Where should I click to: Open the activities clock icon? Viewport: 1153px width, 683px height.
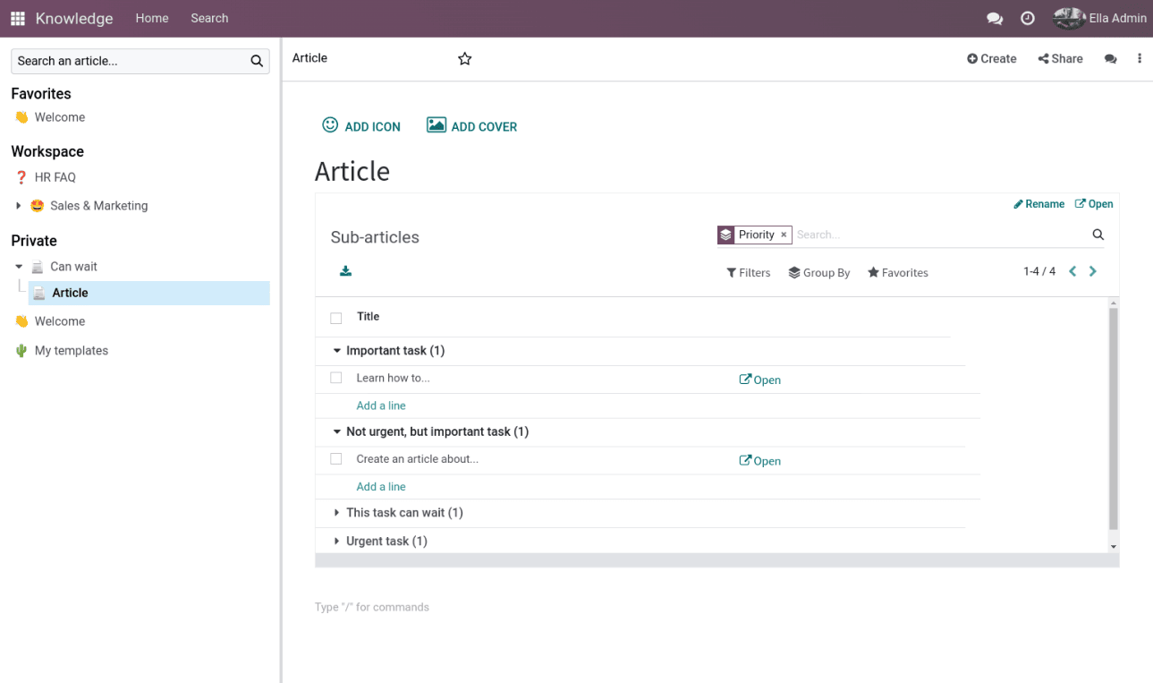[x=1028, y=18]
